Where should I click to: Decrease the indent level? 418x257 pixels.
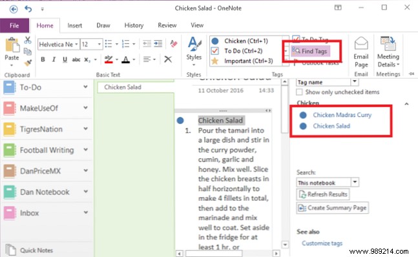(x=147, y=43)
